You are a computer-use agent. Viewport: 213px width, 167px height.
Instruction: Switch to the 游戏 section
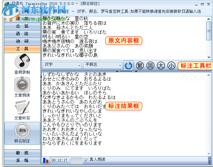[x=22, y=153]
